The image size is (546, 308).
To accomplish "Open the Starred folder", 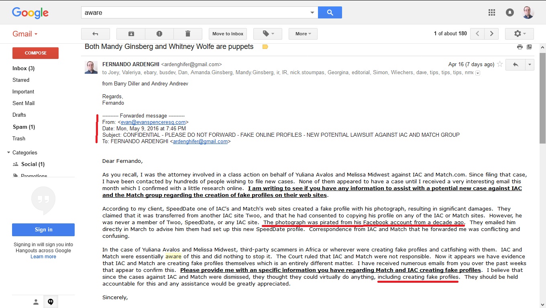I will (21, 80).
